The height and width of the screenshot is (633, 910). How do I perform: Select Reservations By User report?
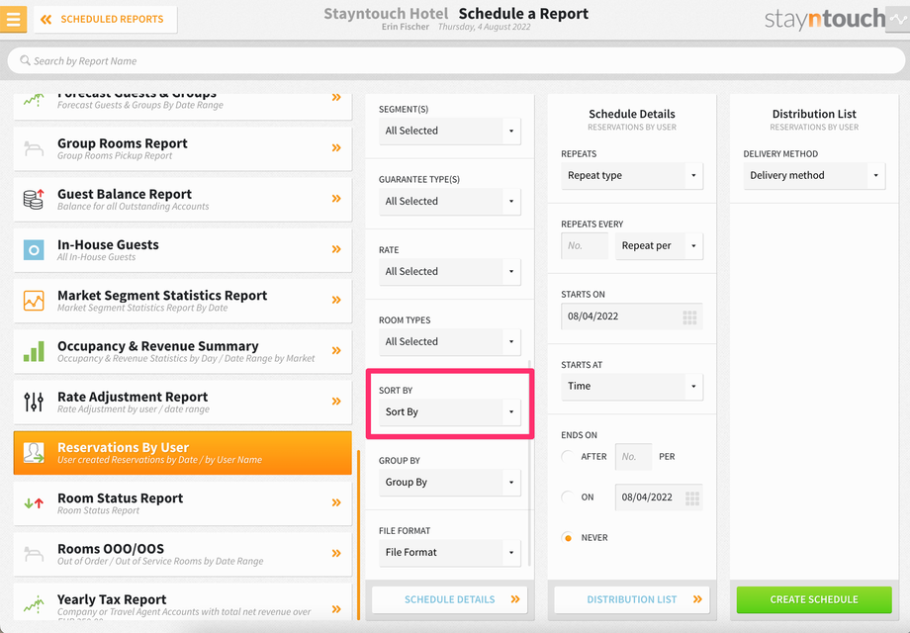pyautogui.click(x=183, y=453)
